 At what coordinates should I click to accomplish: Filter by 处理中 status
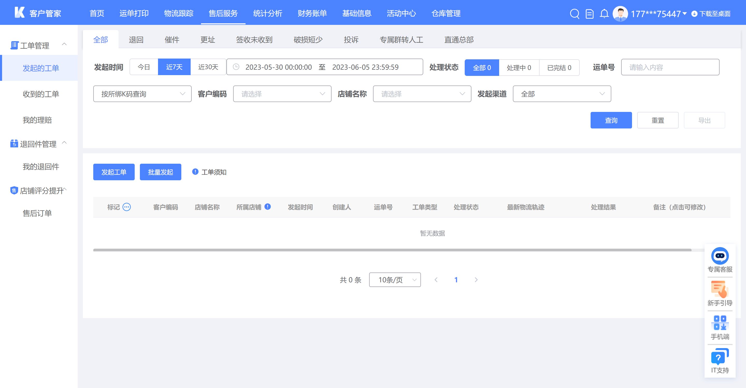pos(519,67)
